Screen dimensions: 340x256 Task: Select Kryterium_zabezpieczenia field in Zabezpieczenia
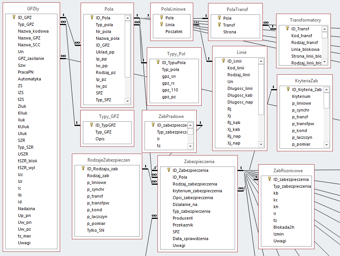pyautogui.click(x=197, y=191)
